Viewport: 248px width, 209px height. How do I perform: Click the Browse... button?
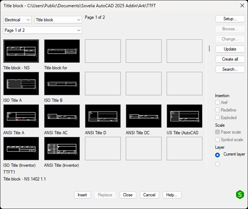(230, 29)
